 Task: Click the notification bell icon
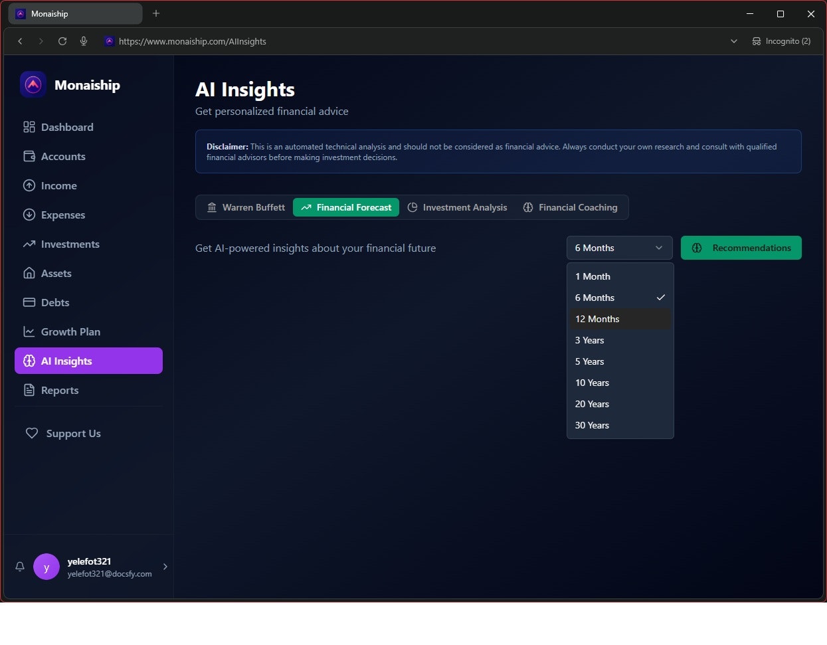pos(19,567)
